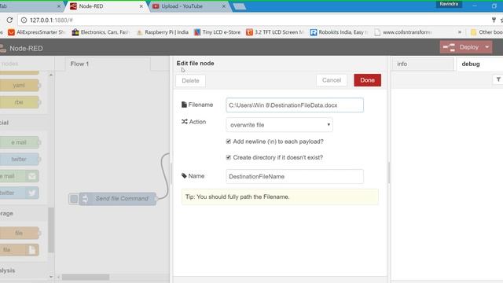
Task: Open the Deploy options dropdown arrow
Action: click(x=487, y=47)
